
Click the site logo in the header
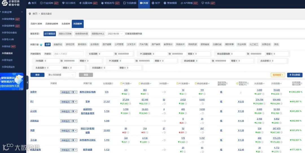click(11, 3)
